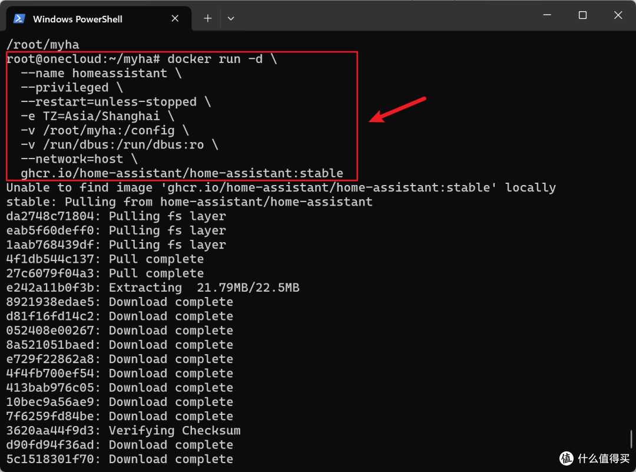Click the "--restart=unless-stopped" option

tap(108, 102)
